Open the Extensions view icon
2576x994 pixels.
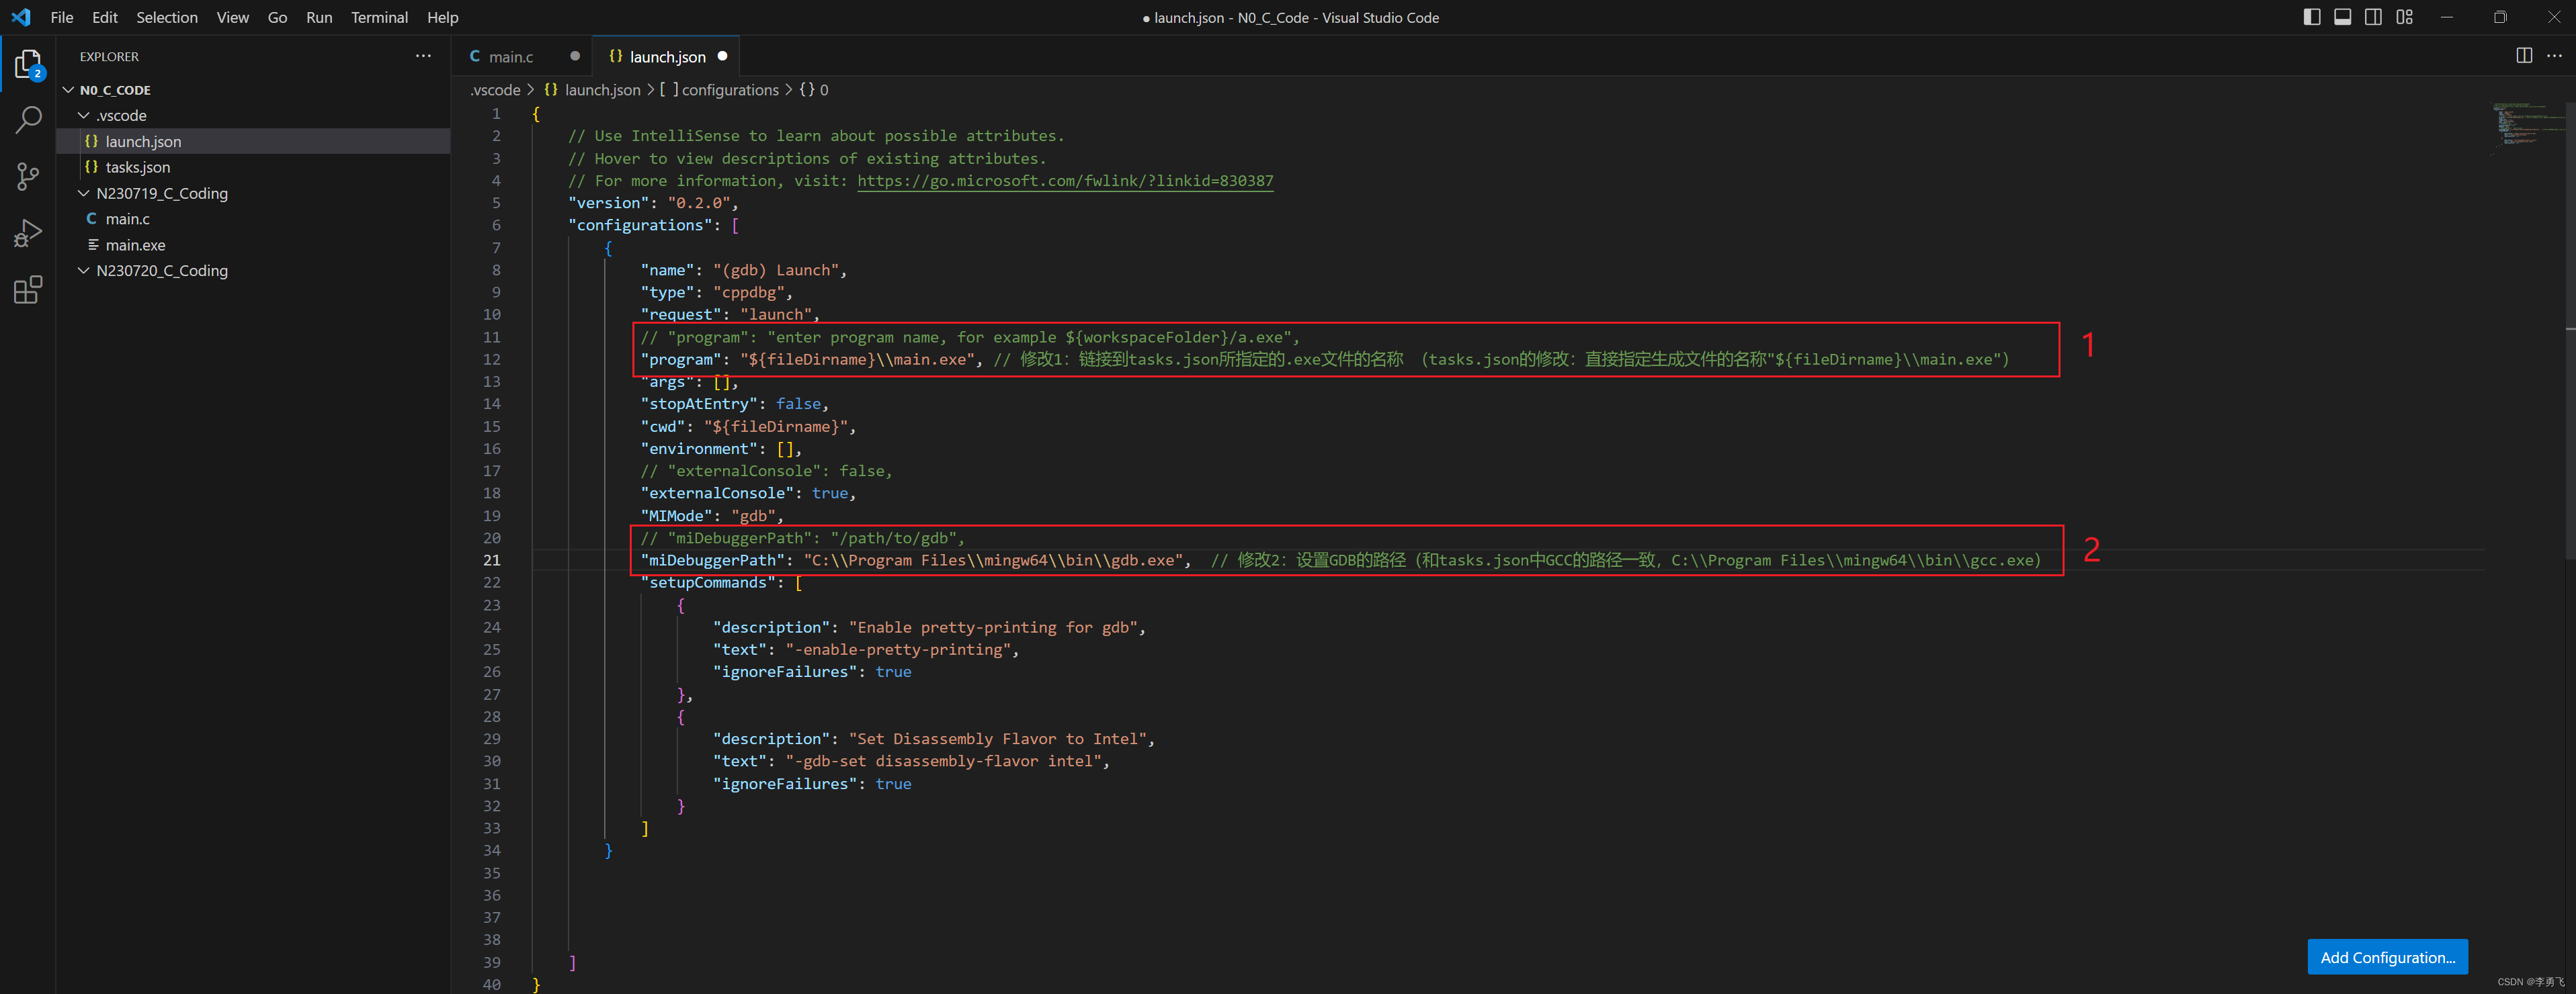pyautogui.click(x=28, y=289)
